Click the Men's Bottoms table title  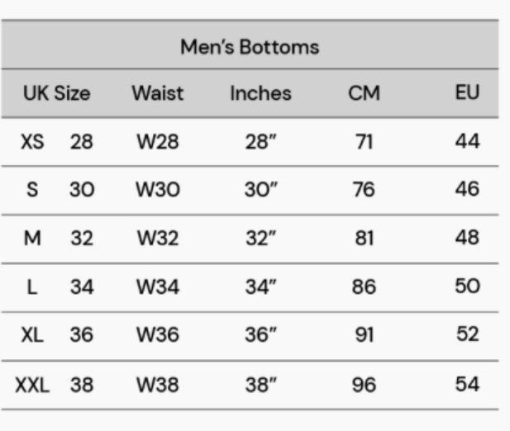point(249,47)
